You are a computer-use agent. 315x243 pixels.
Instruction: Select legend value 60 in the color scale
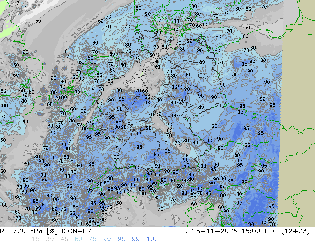(79, 239)
